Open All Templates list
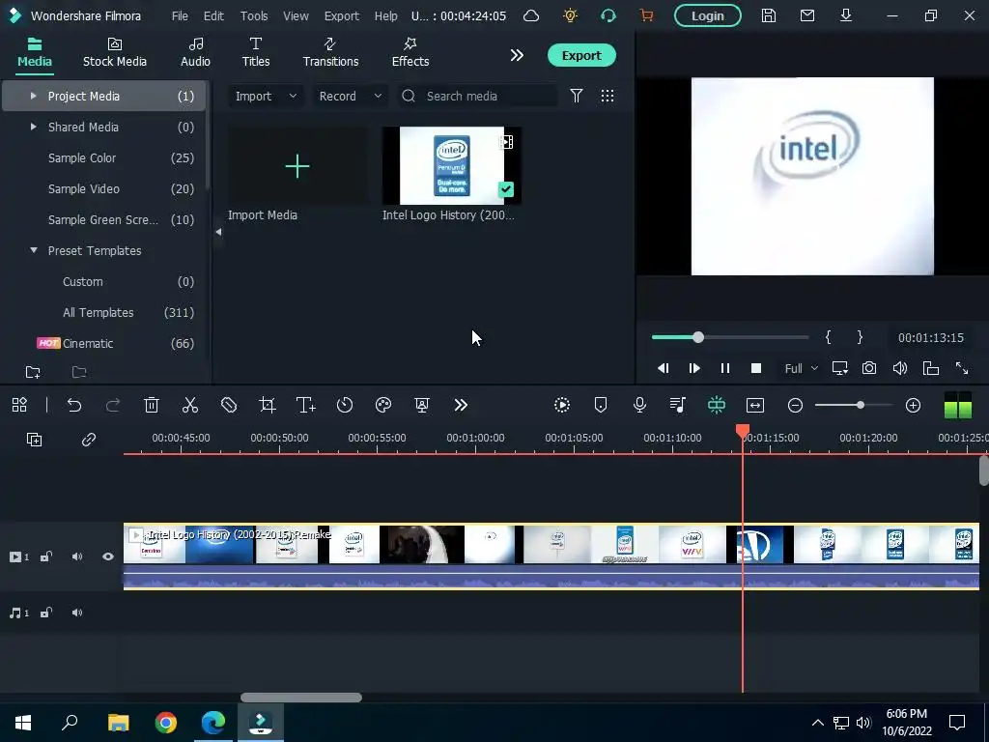This screenshot has width=989, height=742. point(99,312)
